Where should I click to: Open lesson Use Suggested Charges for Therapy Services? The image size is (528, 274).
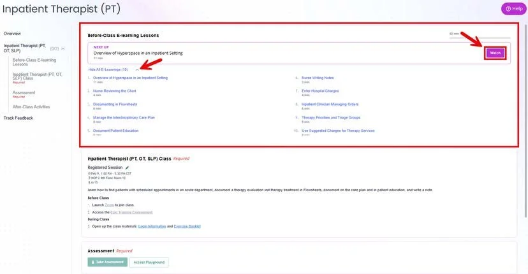(x=338, y=131)
